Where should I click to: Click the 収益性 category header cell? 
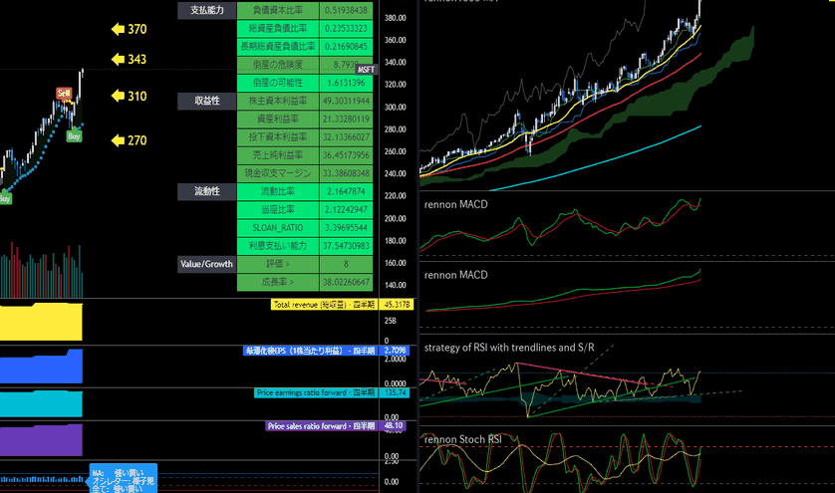pyautogui.click(x=207, y=101)
